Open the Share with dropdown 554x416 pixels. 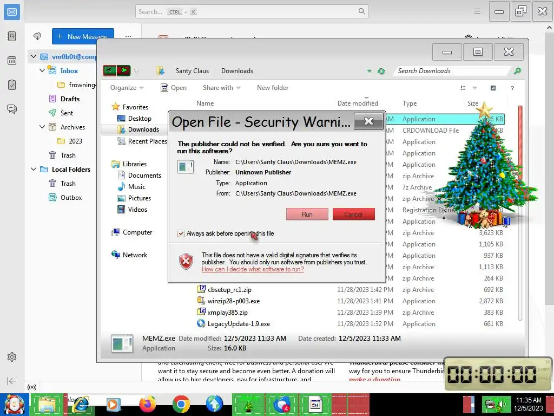221,88
